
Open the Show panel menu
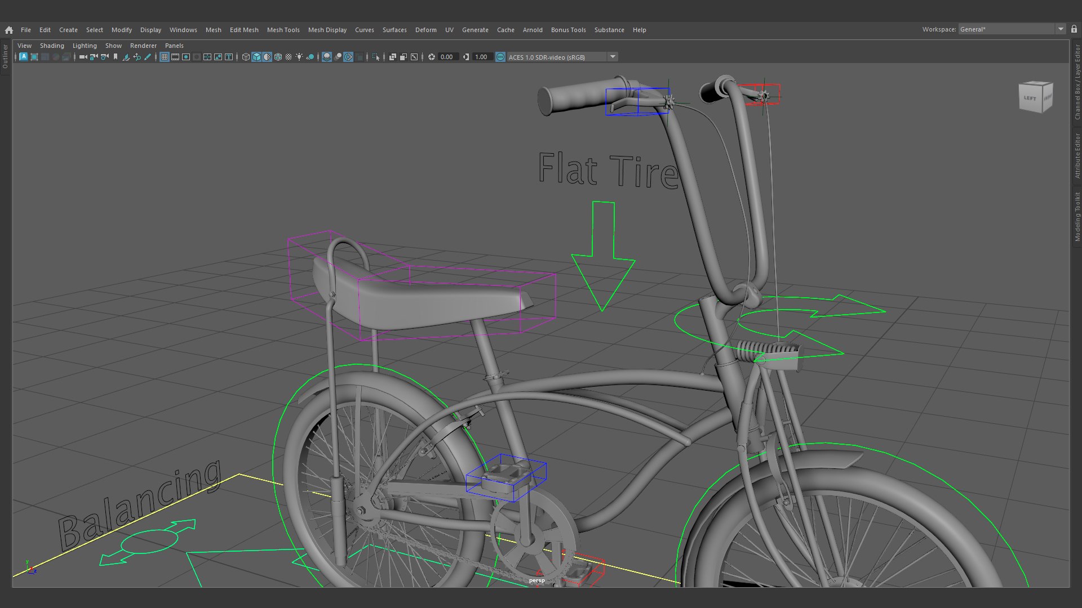(x=113, y=46)
